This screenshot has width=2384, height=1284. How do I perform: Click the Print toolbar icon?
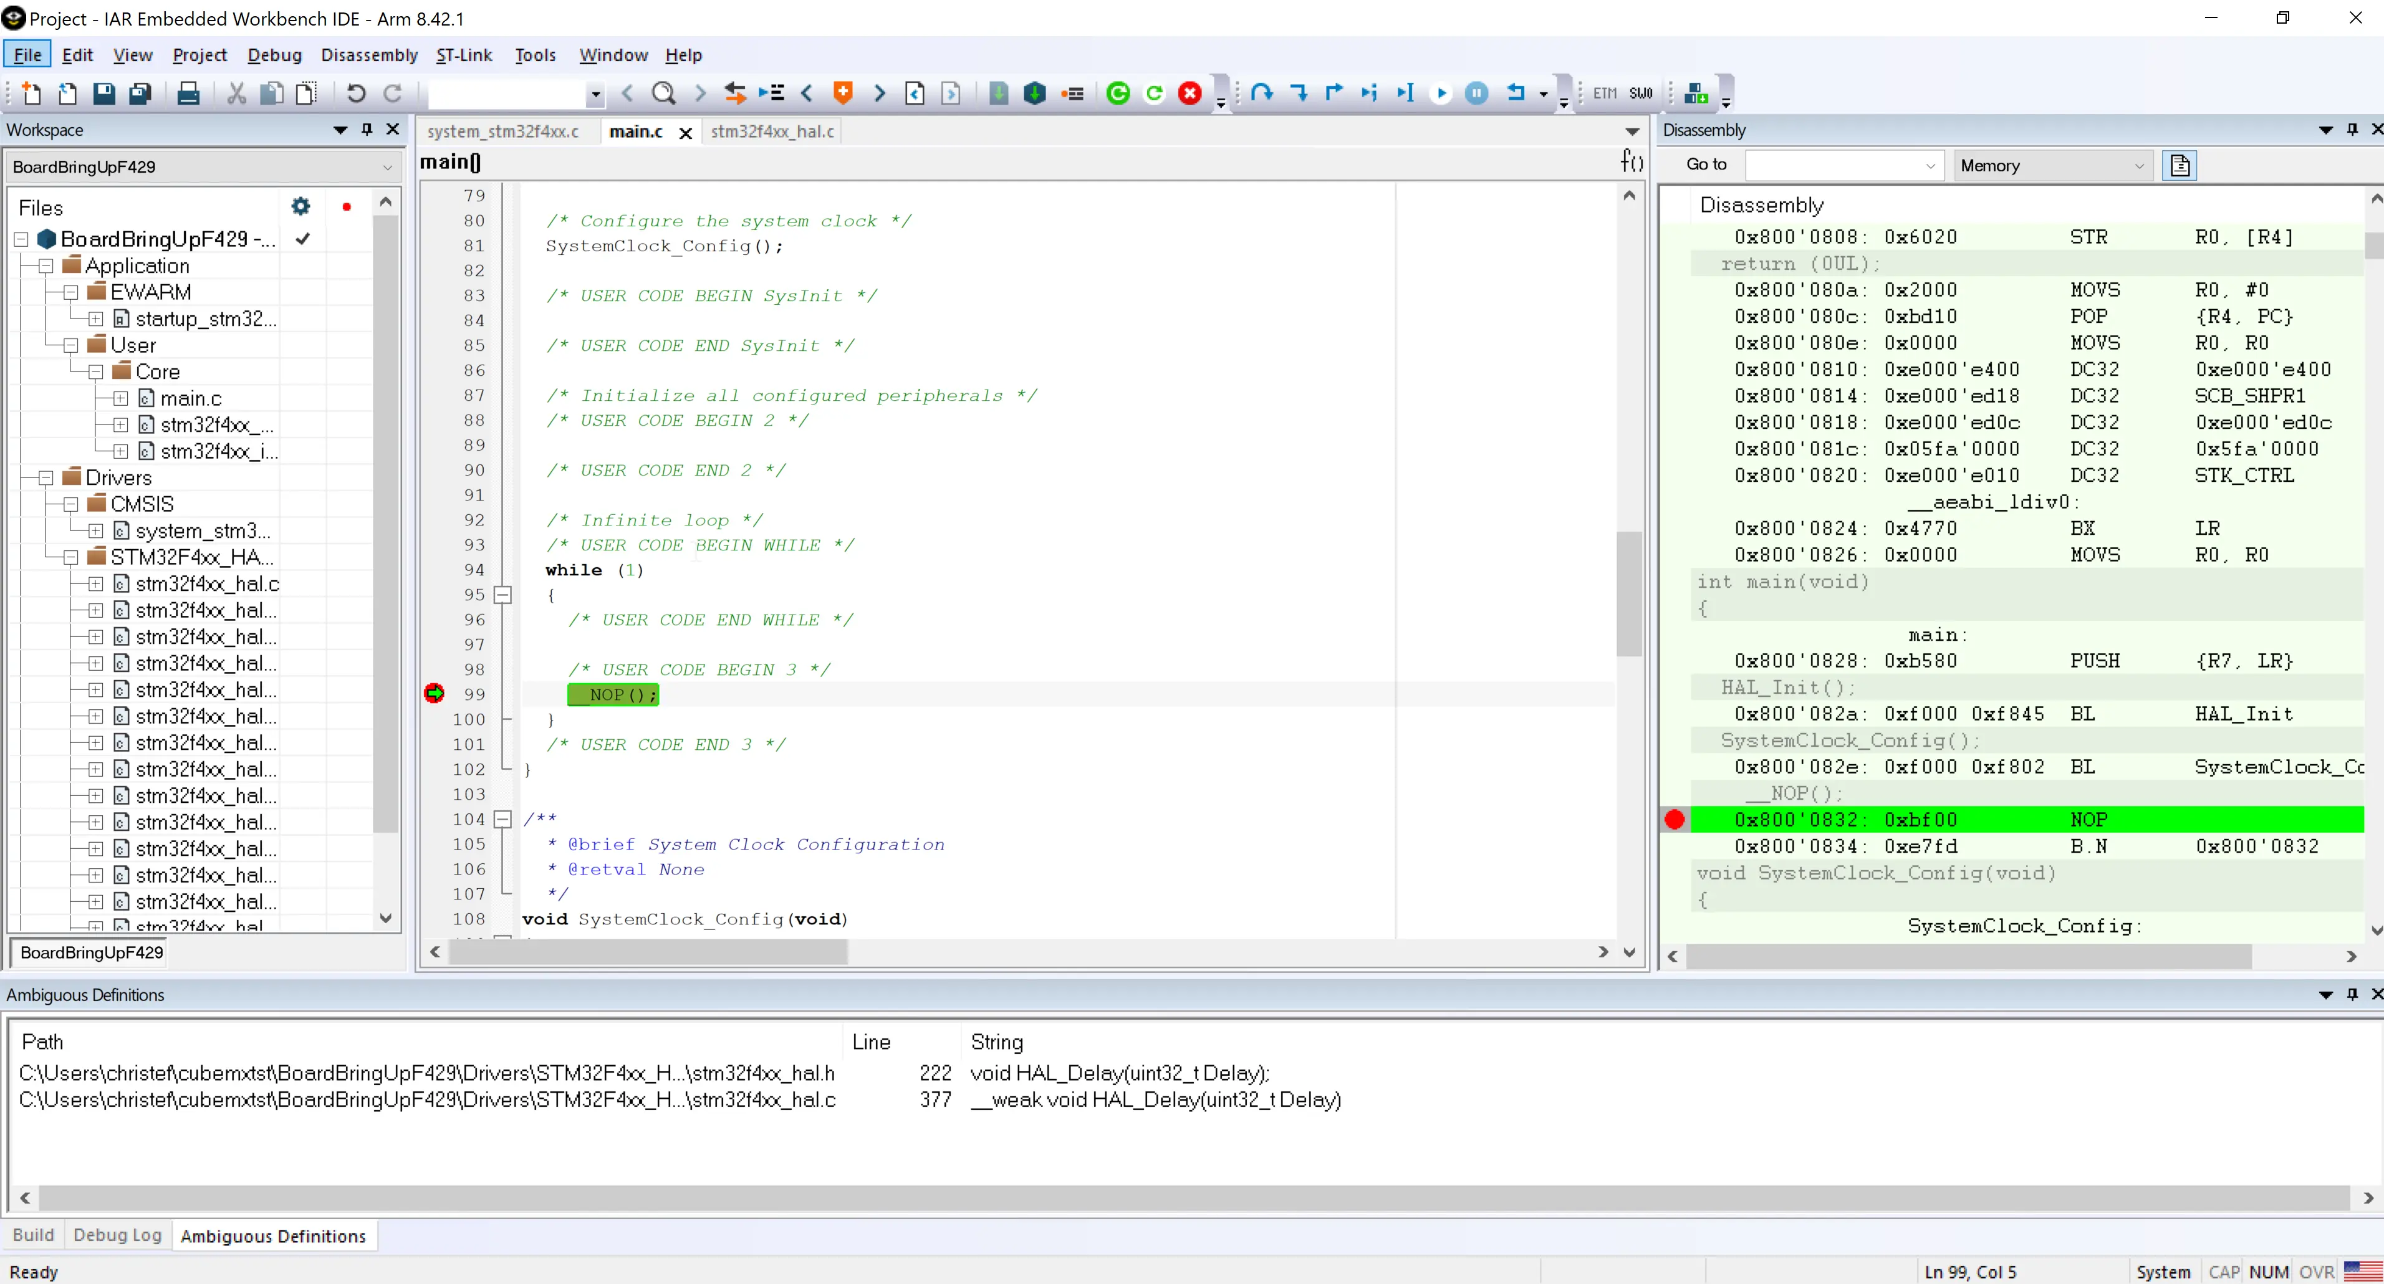(188, 92)
